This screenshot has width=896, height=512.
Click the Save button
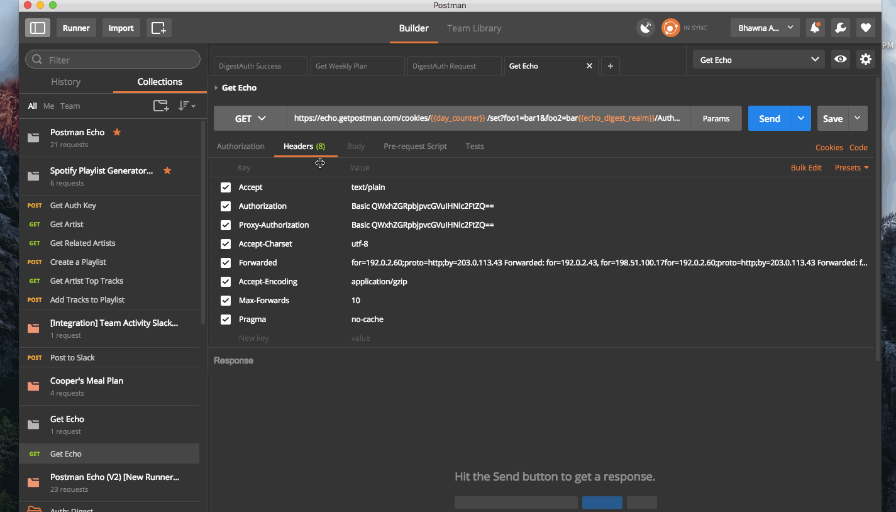coord(833,118)
